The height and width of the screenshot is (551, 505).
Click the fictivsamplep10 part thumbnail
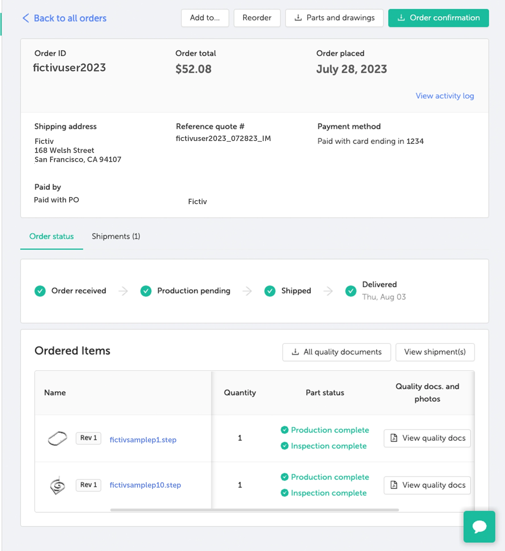[x=57, y=485]
